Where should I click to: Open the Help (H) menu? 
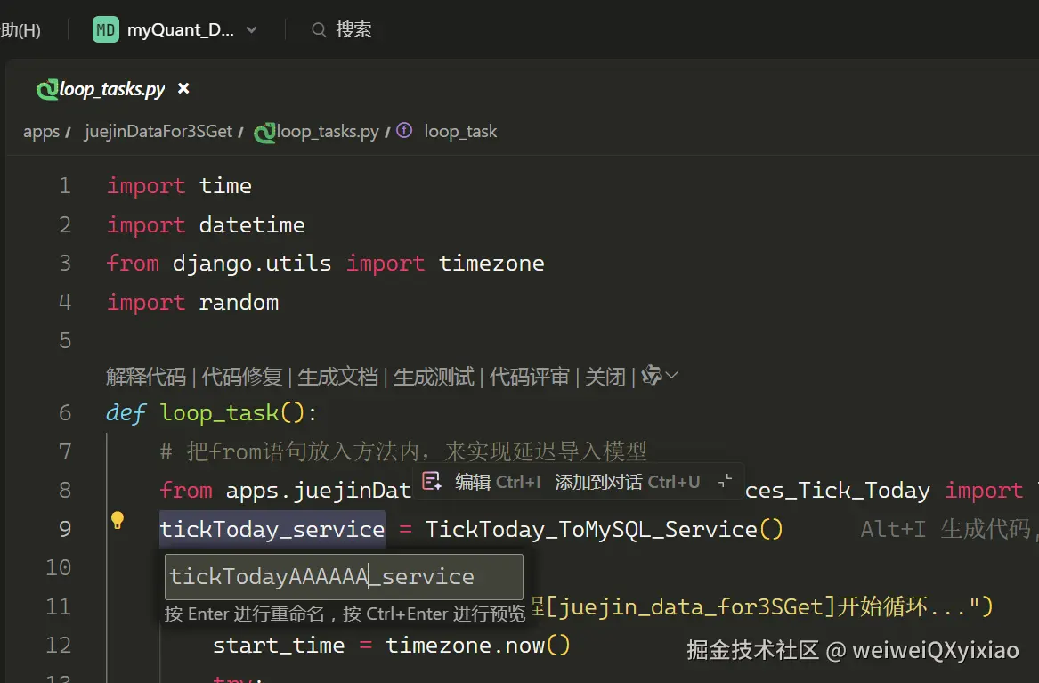pos(20,30)
